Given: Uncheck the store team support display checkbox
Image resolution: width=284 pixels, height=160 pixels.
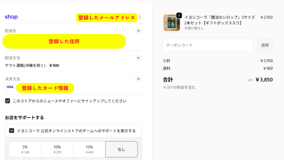Looking at the screenshot, I should 12,131.
